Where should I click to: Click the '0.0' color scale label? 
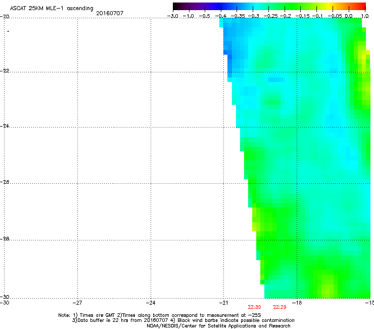[349, 16]
